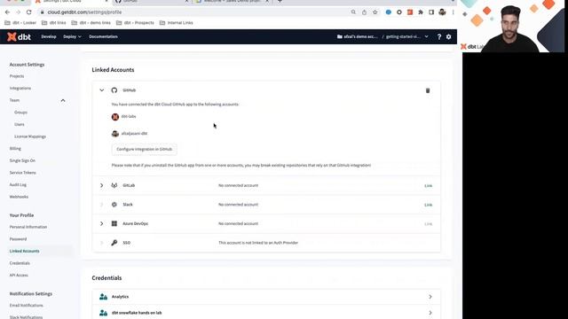Open Single Sign On settings

(22, 160)
